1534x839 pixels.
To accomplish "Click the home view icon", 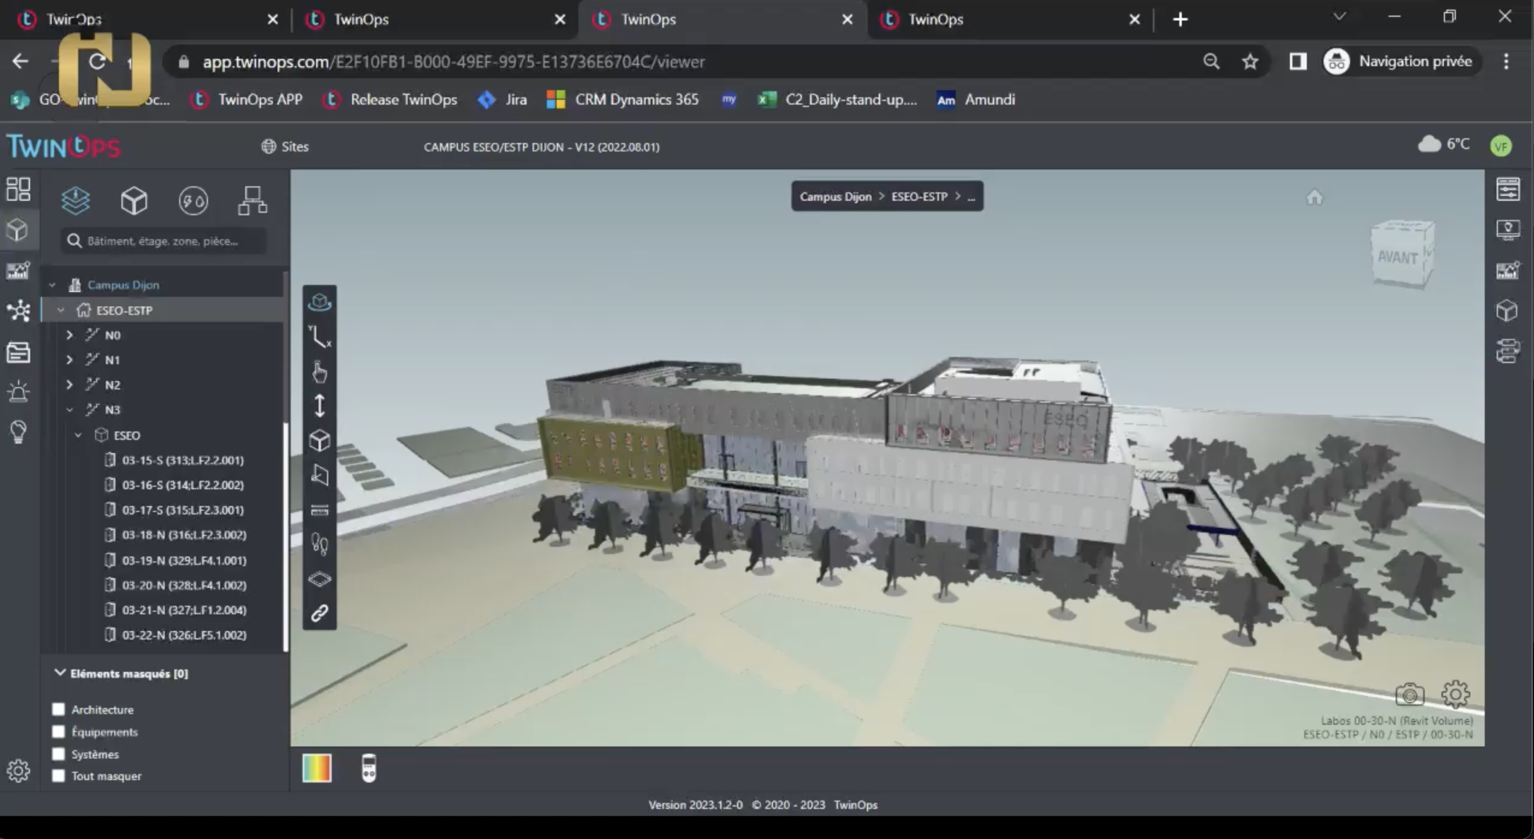I will [1315, 197].
